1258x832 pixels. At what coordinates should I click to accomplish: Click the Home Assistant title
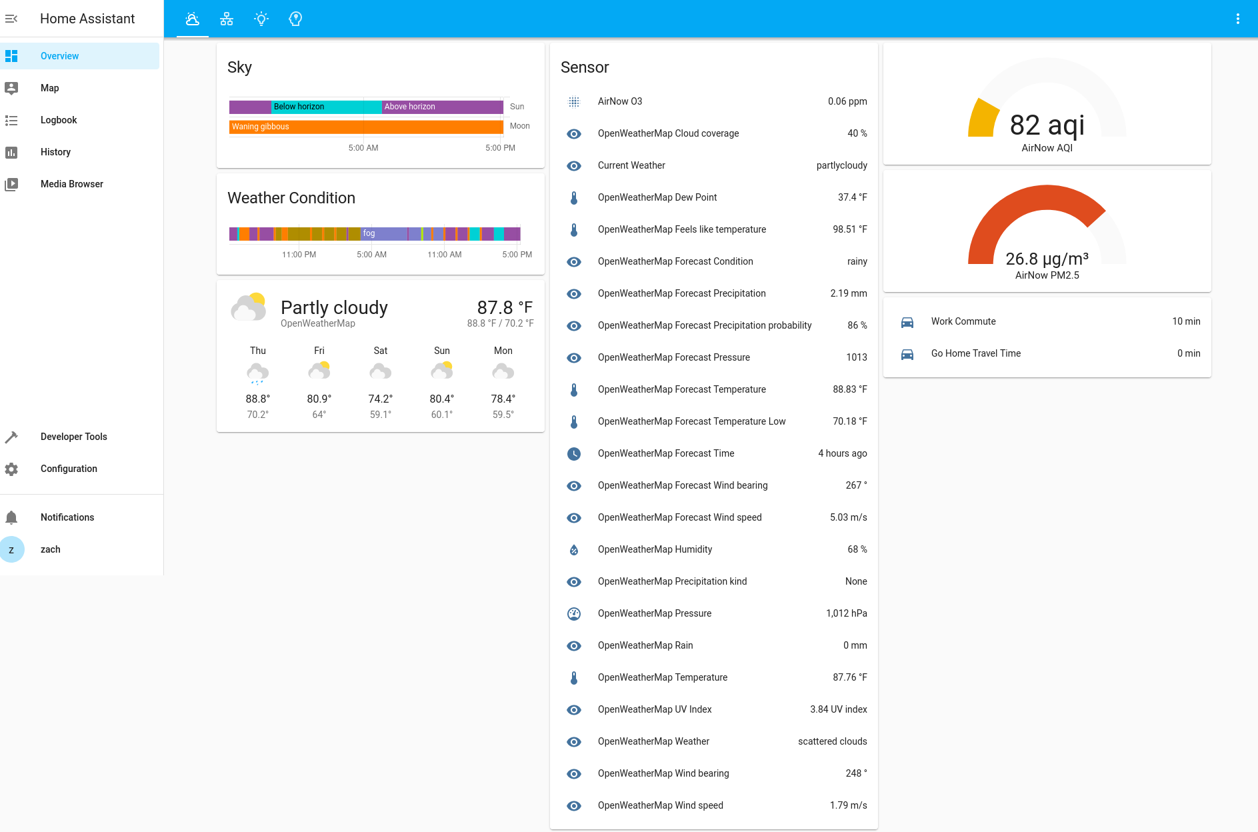pyautogui.click(x=87, y=19)
